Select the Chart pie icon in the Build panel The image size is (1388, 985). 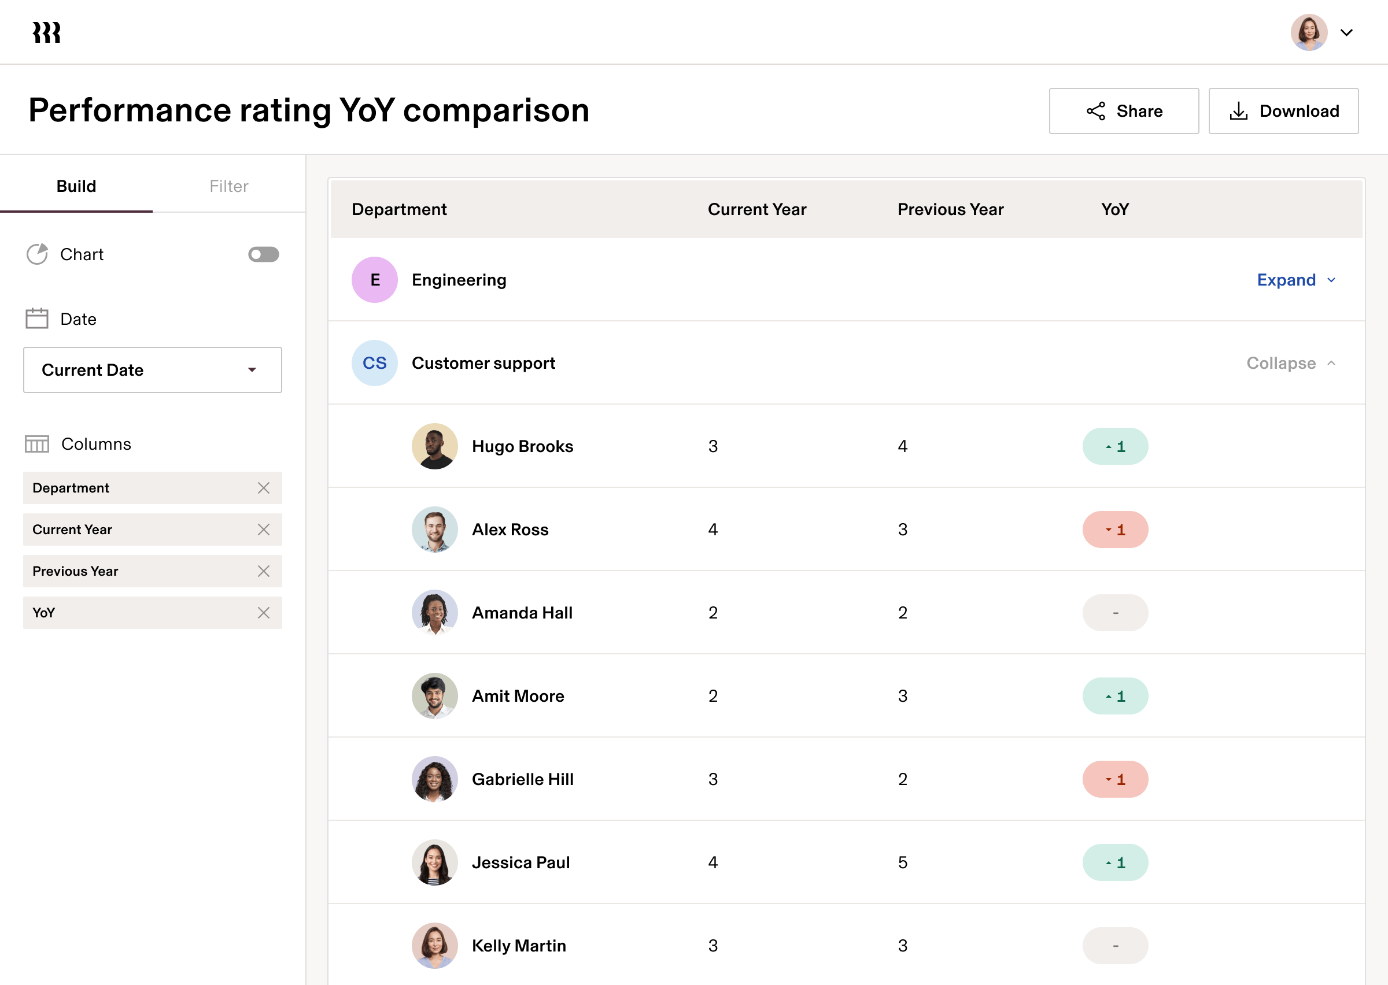tap(37, 254)
